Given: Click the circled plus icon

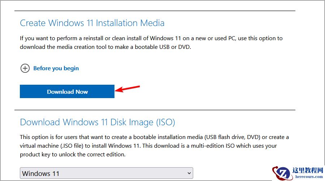Looking at the screenshot, I should pos(25,68).
